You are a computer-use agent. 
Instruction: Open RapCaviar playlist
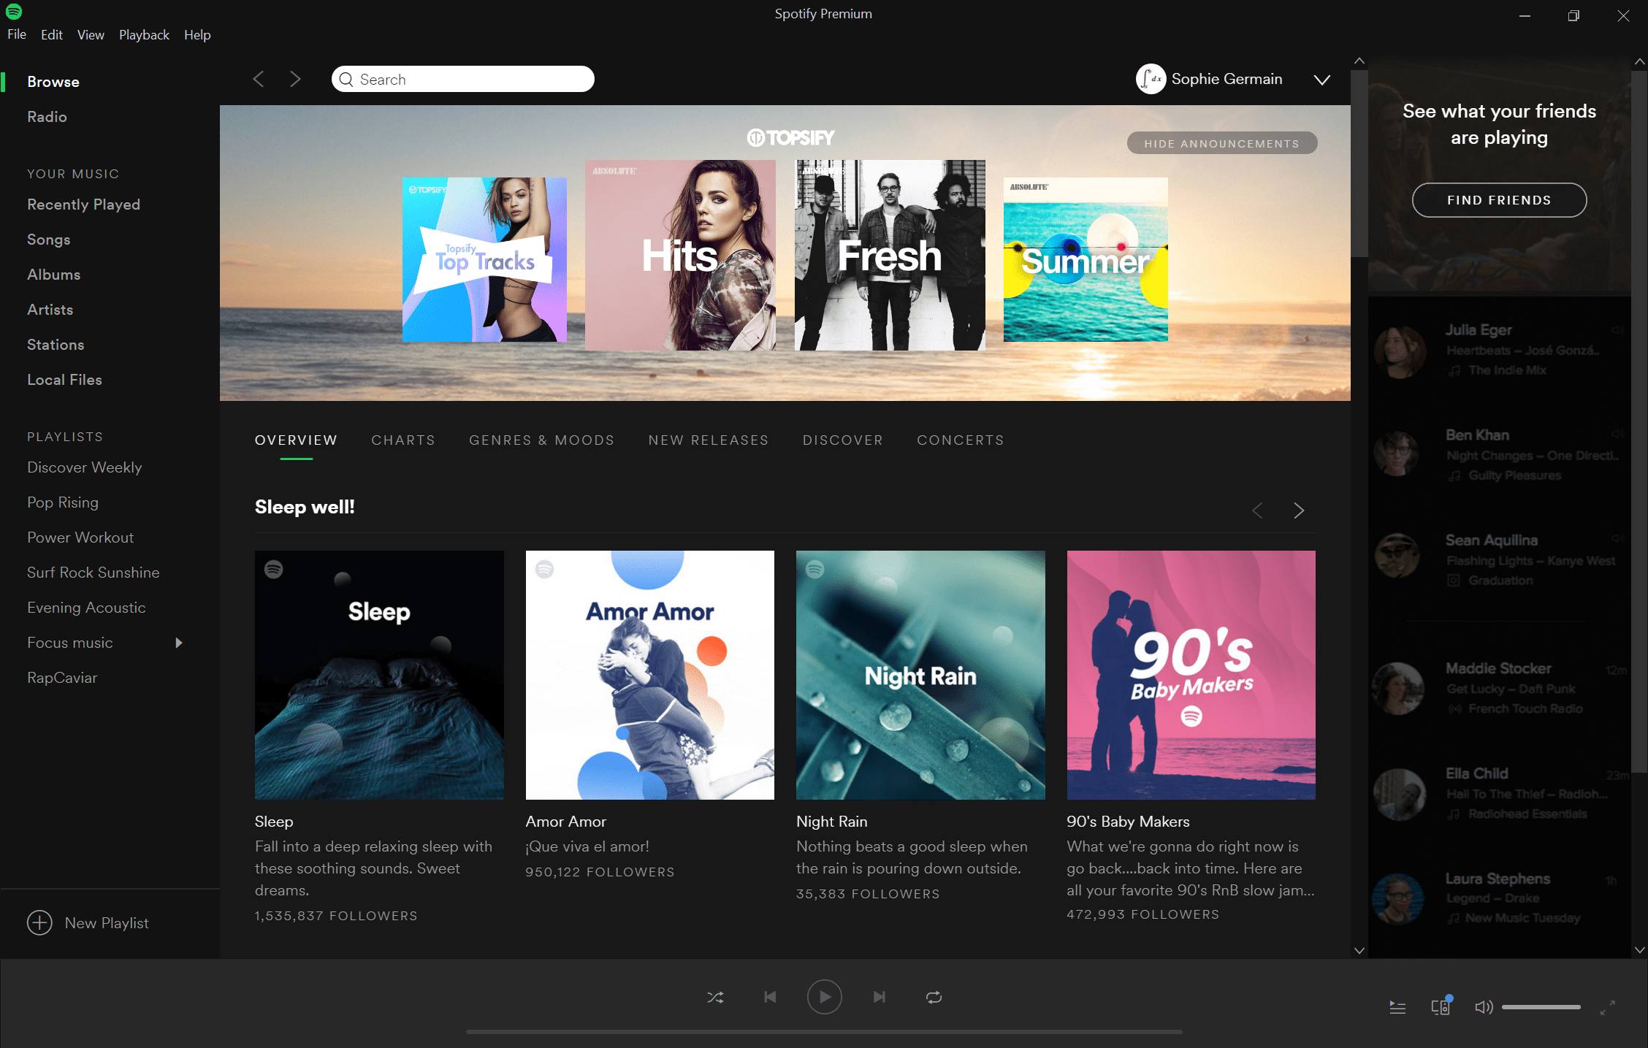pos(62,678)
